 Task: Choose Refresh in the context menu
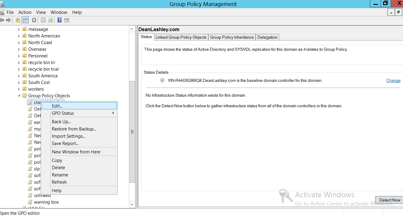pos(79,182)
